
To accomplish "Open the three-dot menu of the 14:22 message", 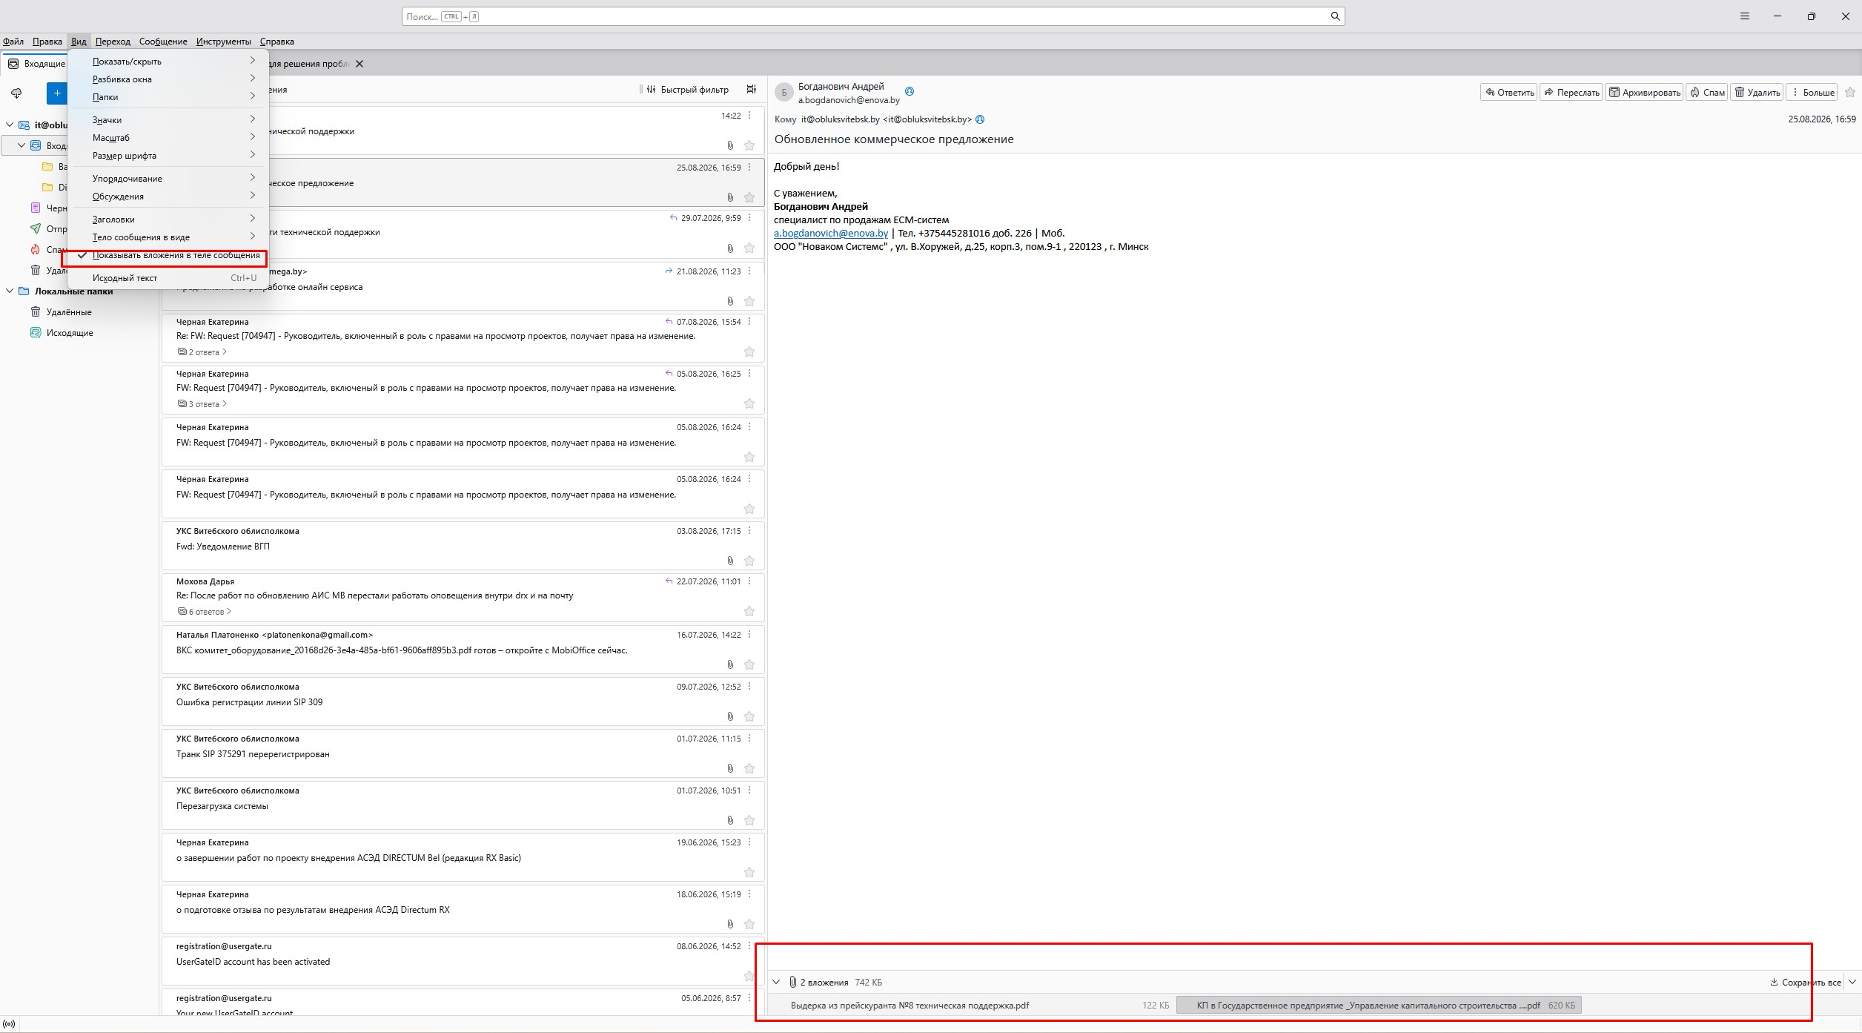I will pyautogui.click(x=749, y=115).
